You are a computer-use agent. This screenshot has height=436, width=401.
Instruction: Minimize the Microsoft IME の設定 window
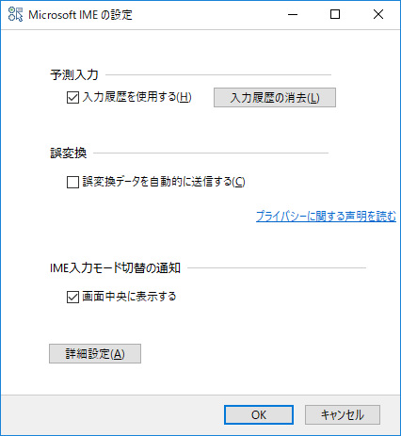[x=293, y=14]
